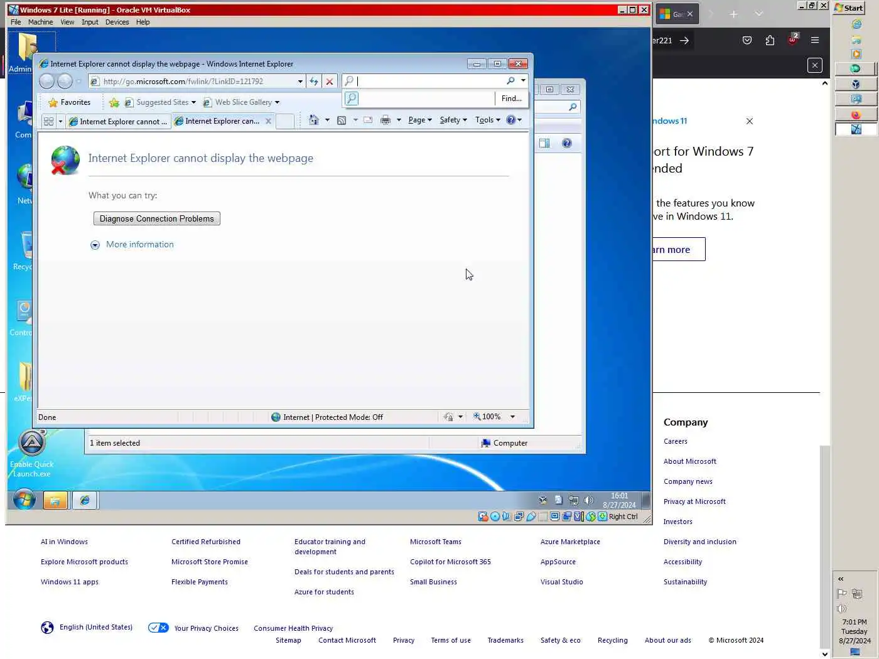This screenshot has width=879, height=659.
Task: Click the empty new tab button in IE
Action: (x=285, y=121)
